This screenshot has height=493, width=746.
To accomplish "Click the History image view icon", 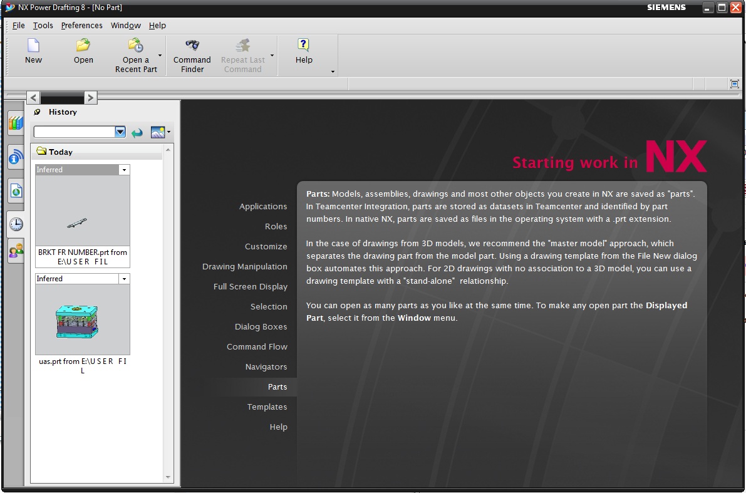I will pyautogui.click(x=157, y=132).
